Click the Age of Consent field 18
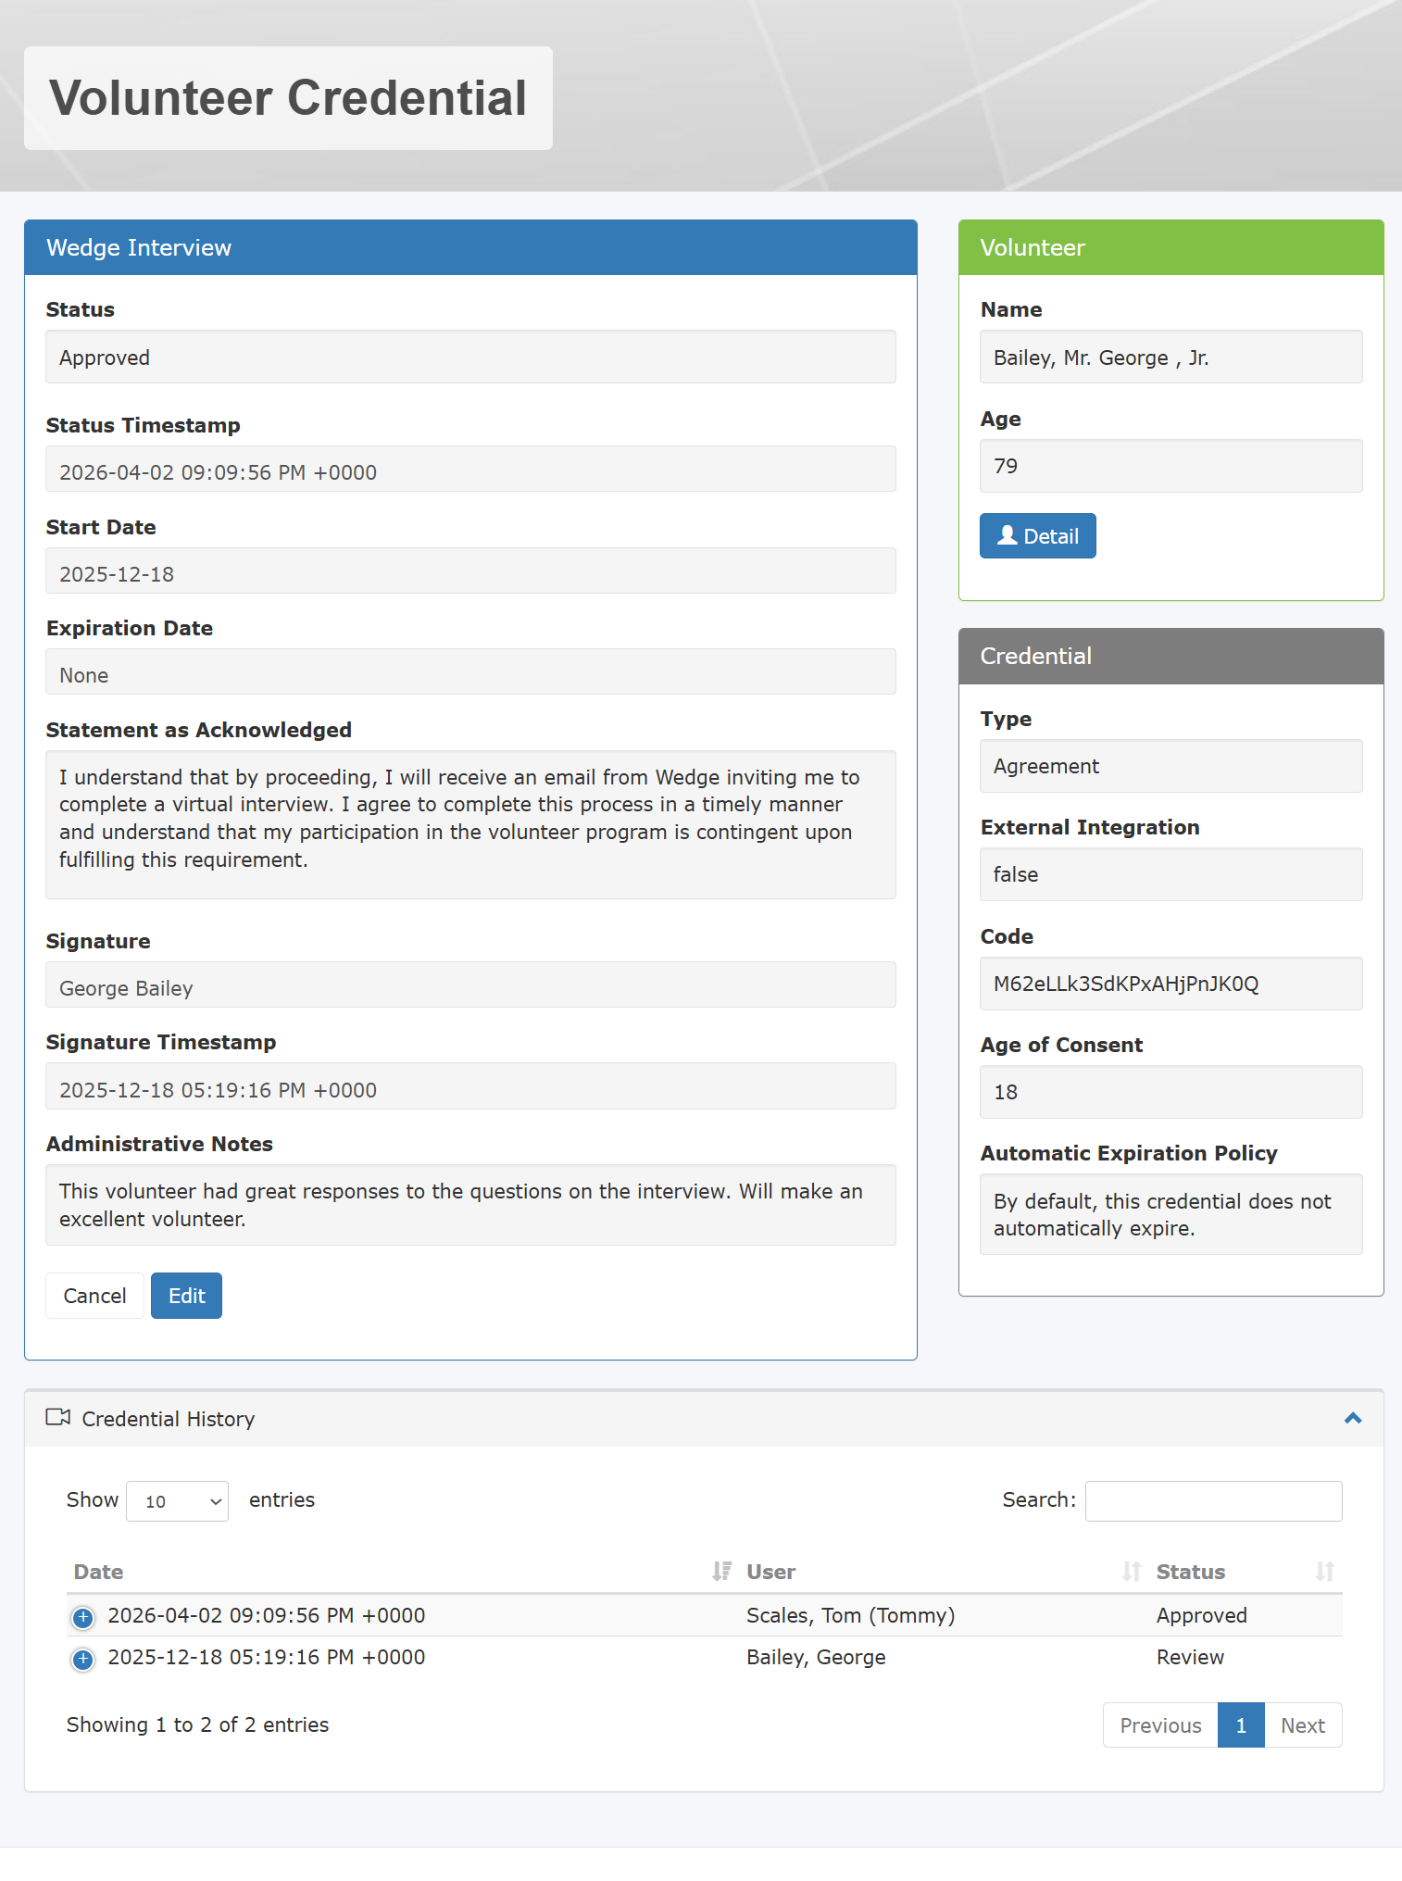Viewport: 1402px width, 1881px height. click(x=1171, y=1092)
